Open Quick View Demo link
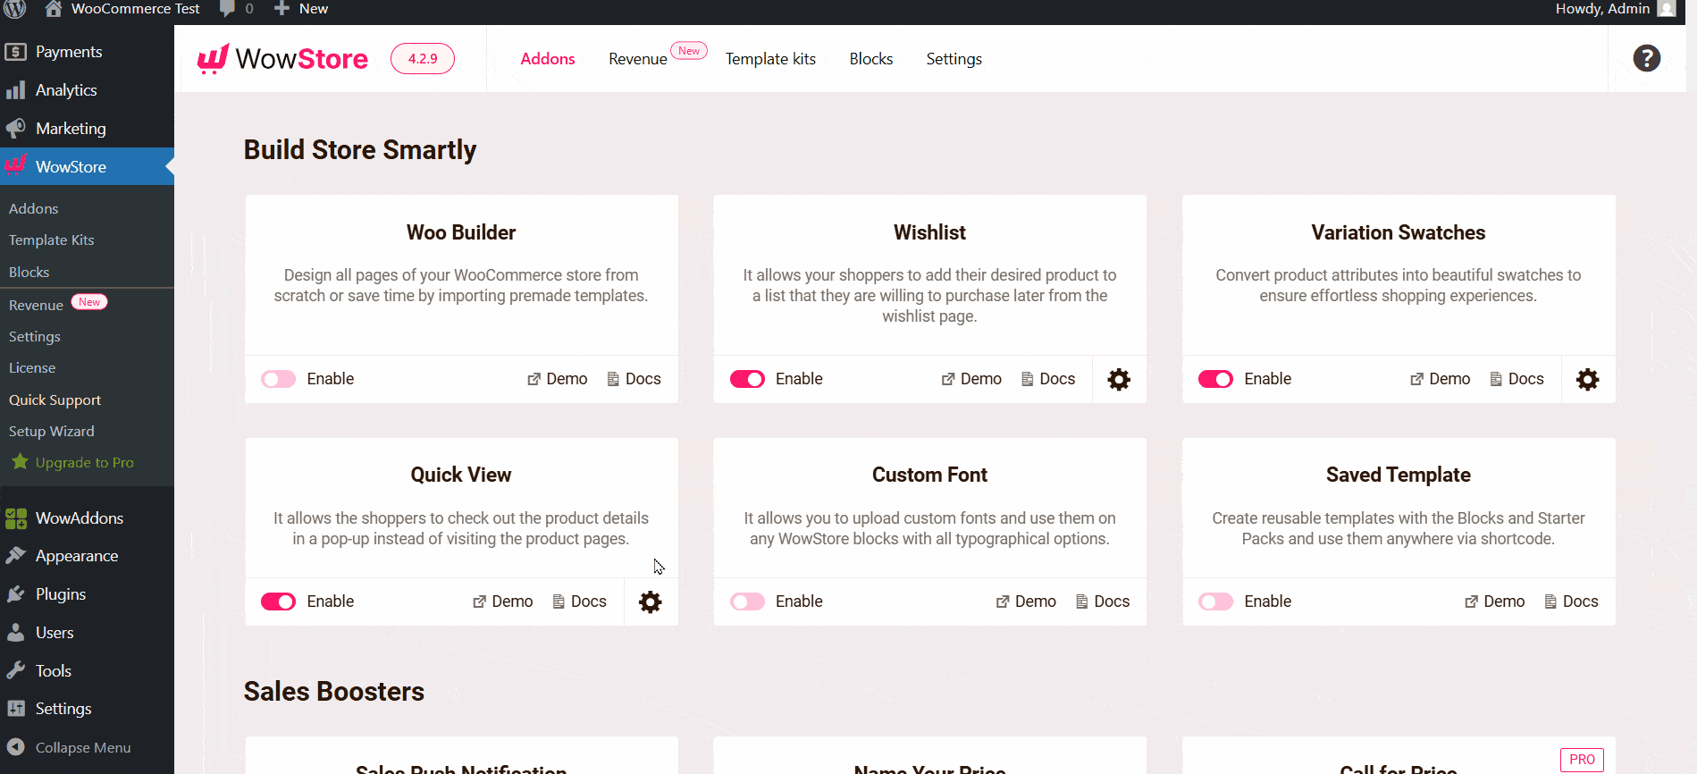The width and height of the screenshot is (1697, 774). tap(502, 602)
